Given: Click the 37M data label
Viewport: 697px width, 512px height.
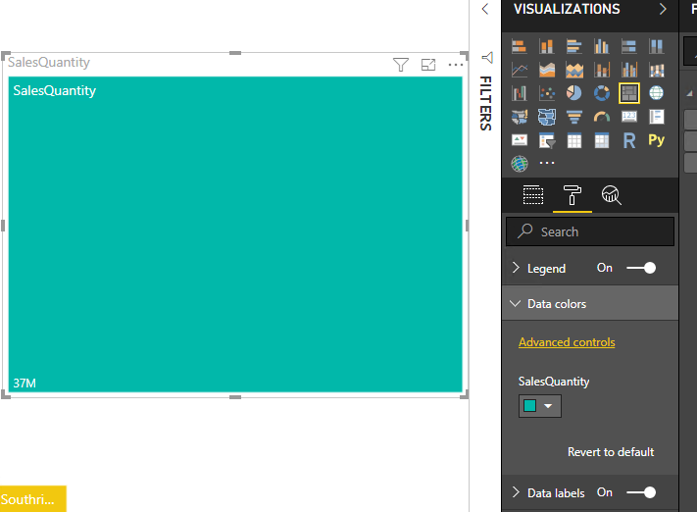Looking at the screenshot, I should pyautogui.click(x=25, y=383).
